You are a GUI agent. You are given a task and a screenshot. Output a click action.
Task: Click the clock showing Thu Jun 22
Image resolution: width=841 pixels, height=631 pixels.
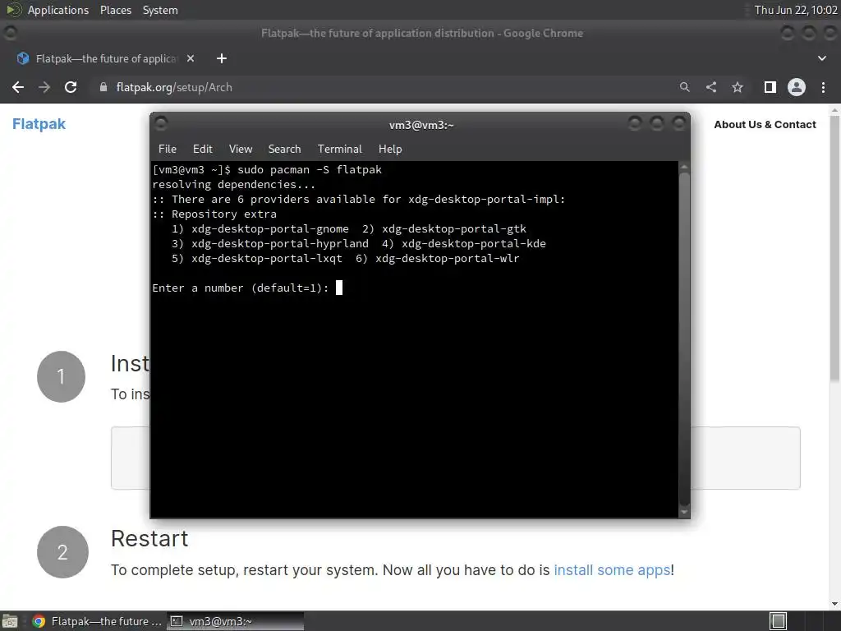(795, 10)
